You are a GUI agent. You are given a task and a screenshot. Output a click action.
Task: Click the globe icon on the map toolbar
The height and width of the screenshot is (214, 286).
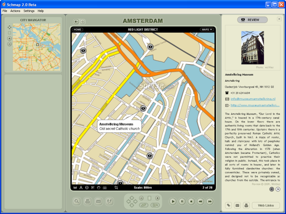87,188
